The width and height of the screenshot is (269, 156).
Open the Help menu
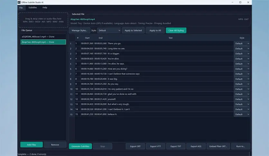pyautogui.click(x=45, y=7)
